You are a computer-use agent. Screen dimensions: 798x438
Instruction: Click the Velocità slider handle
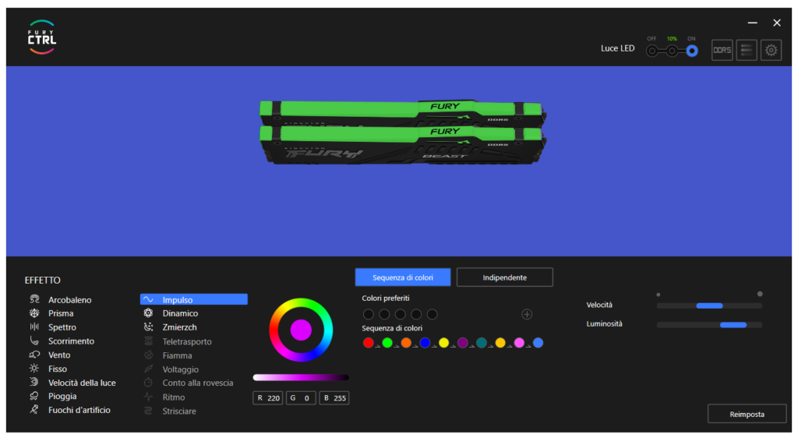tap(709, 306)
